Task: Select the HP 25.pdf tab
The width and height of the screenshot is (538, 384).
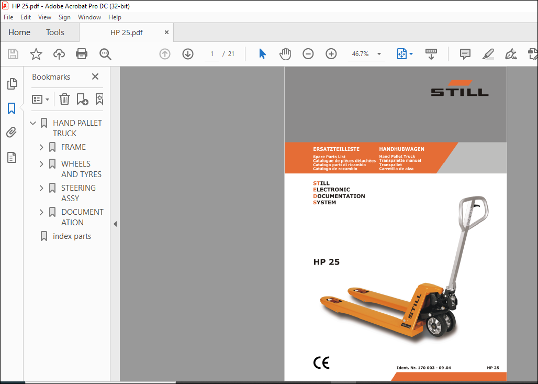Action: pyautogui.click(x=127, y=32)
